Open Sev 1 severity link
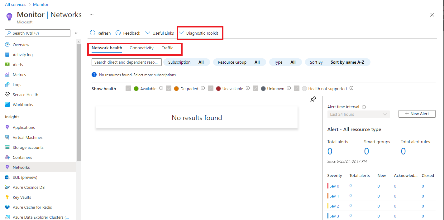Viewport: 444px width, 220px height. pyautogui.click(x=334, y=196)
